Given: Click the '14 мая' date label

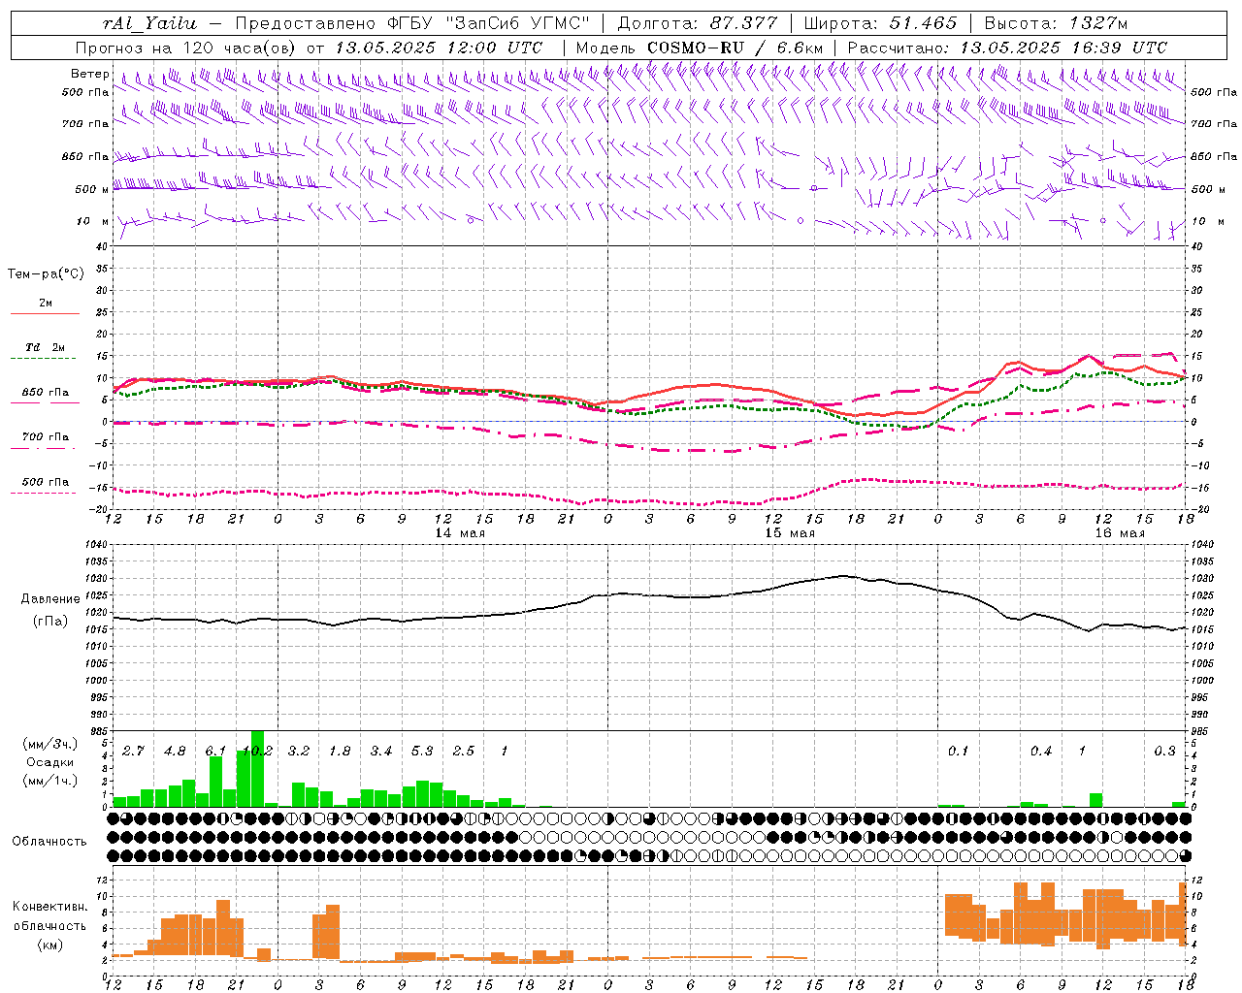Looking at the screenshot, I should point(460,533).
